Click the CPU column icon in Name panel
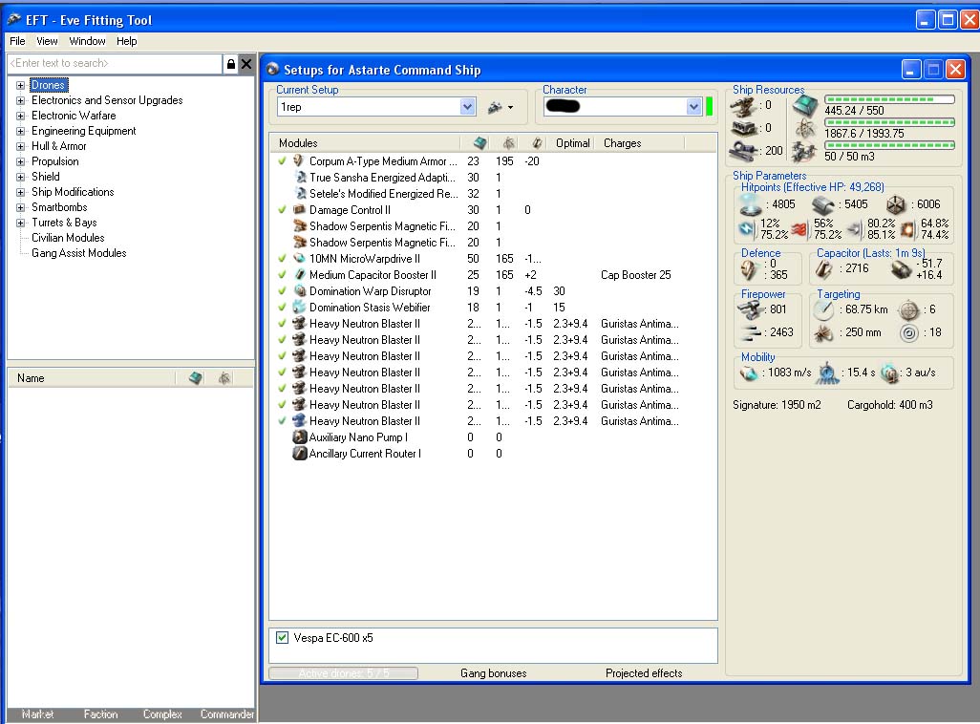 [x=196, y=377]
